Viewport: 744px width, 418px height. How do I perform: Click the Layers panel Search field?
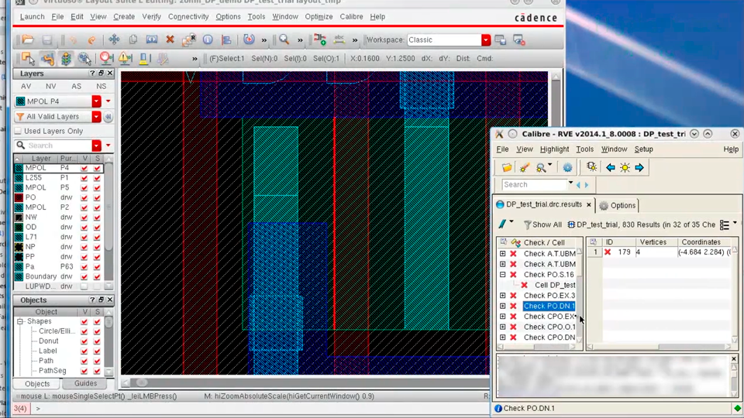click(x=58, y=146)
